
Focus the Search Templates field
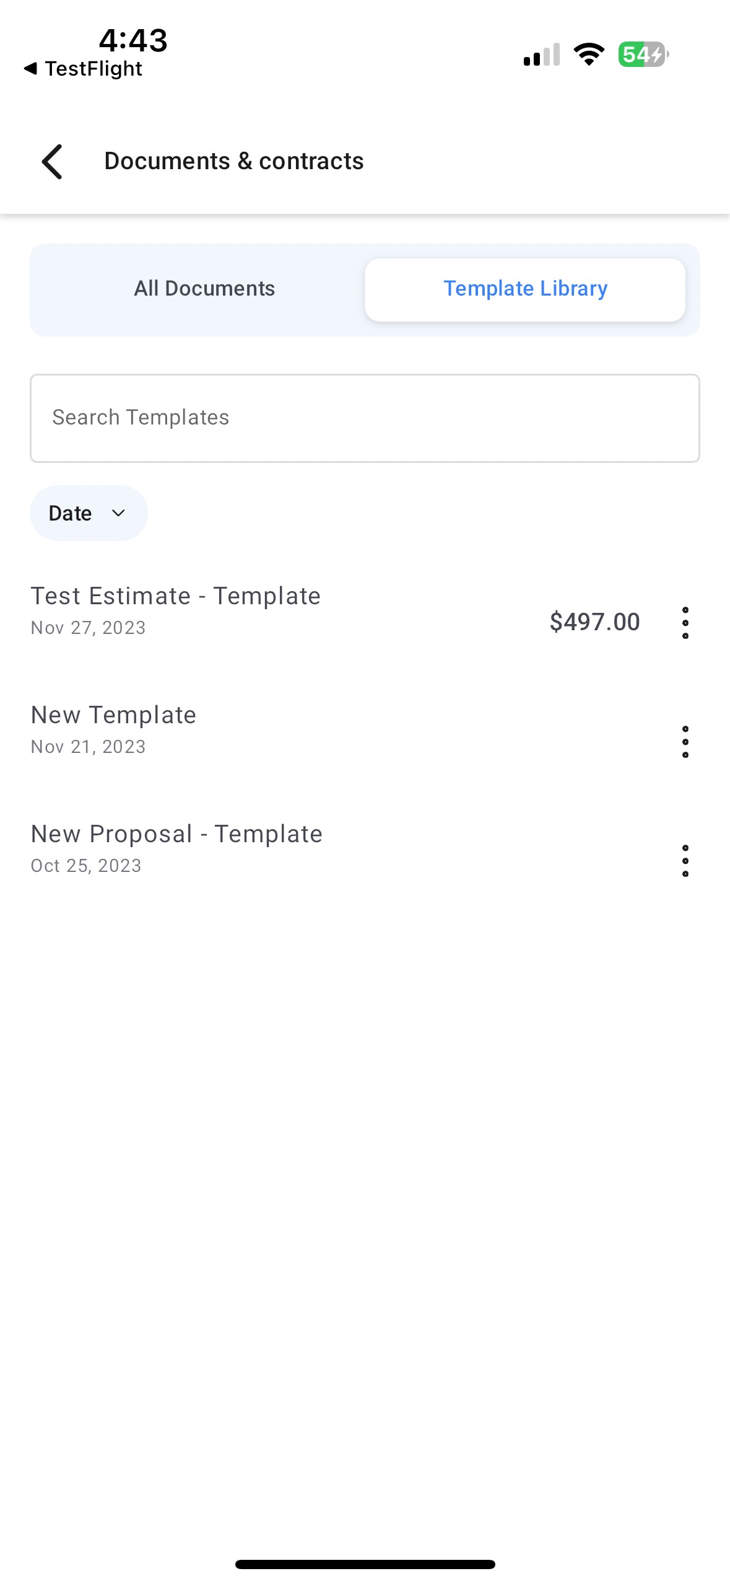[365, 418]
